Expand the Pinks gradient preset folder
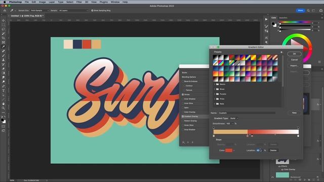Viewport: 324px width, 182px height. (215, 99)
